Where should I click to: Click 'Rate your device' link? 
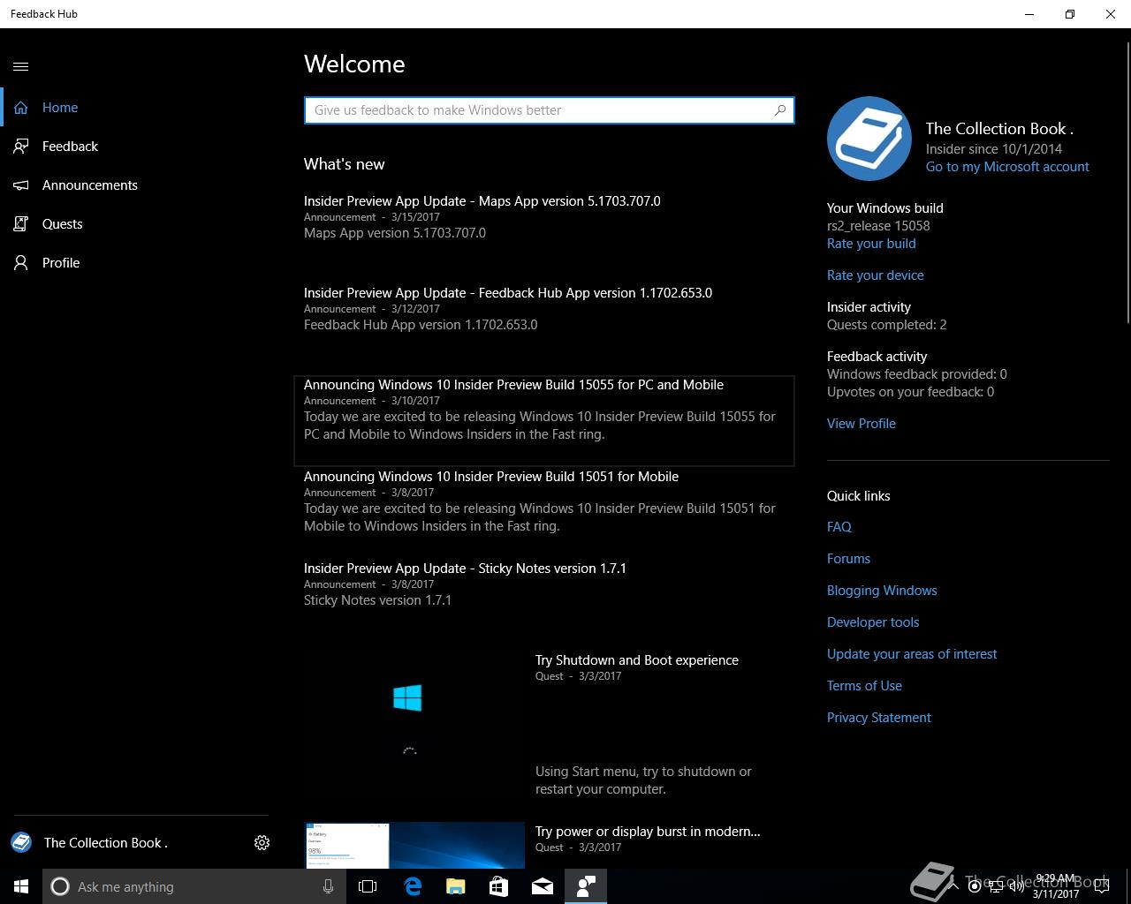(876, 275)
